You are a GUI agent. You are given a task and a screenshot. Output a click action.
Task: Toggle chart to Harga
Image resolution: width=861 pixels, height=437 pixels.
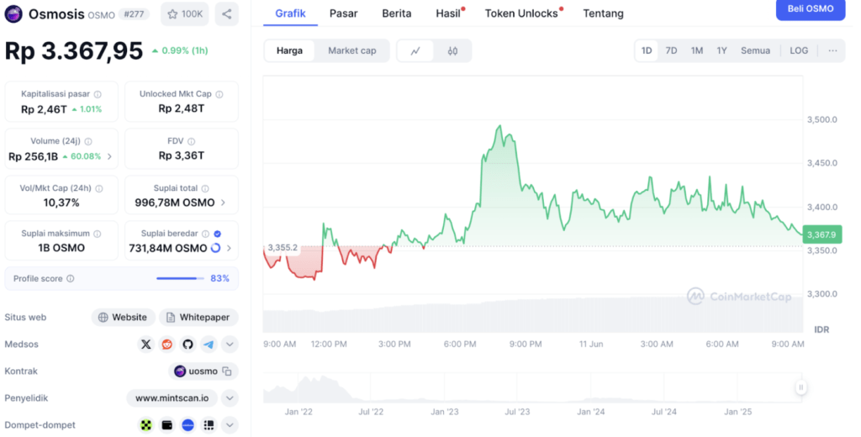pyautogui.click(x=289, y=51)
